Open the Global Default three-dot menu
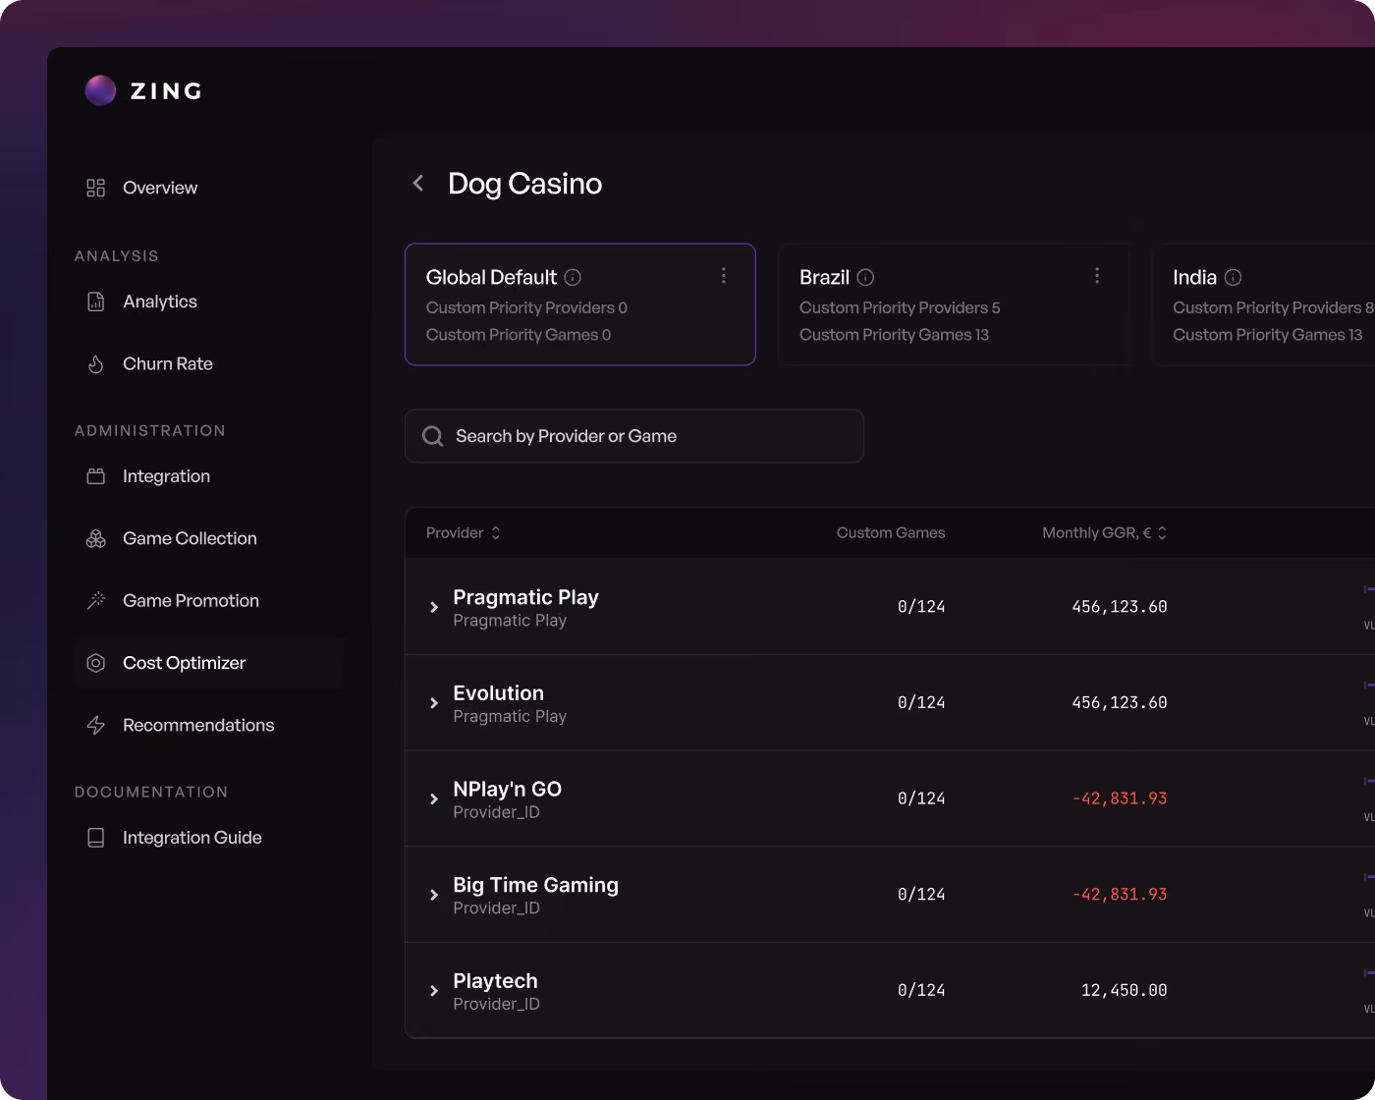Viewport: 1375px width, 1100px height. click(724, 276)
